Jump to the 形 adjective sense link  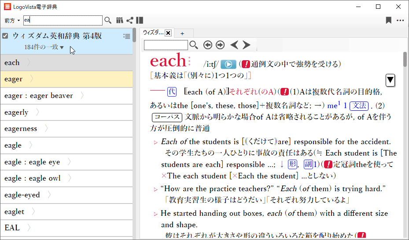click(x=292, y=164)
